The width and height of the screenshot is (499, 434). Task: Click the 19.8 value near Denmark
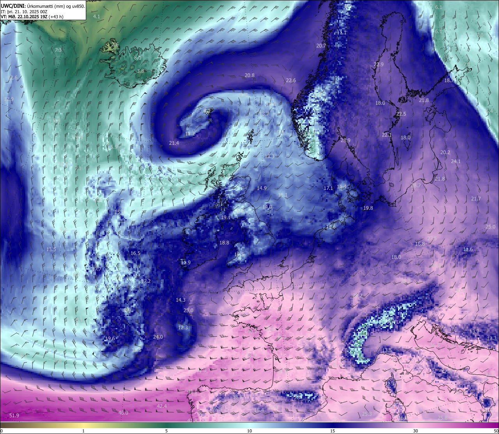pos(368,208)
